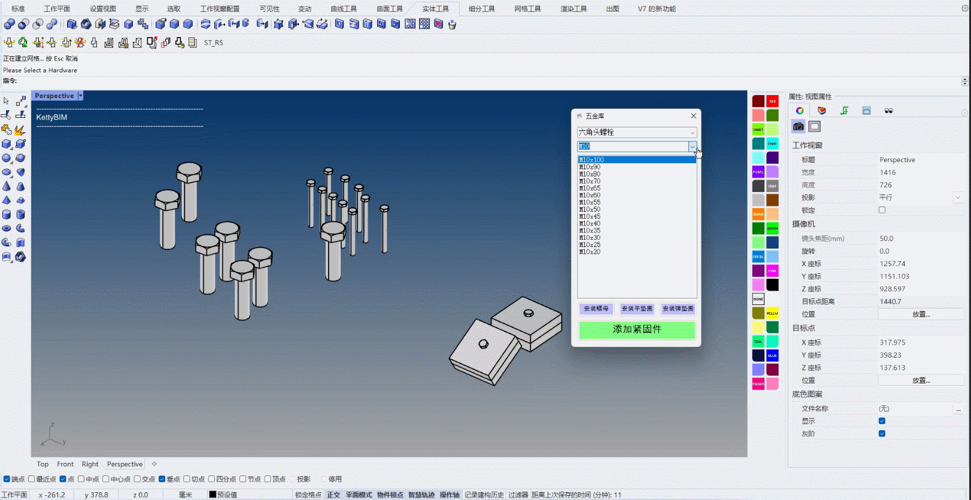Image resolution: width=971 pixels, height=500 pixels.
Task: Open the Perspective viewport title menu arrow
Action: 80,96
